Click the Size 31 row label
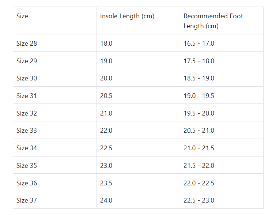This screenshot has width=272, height=215. coord(27,96)
